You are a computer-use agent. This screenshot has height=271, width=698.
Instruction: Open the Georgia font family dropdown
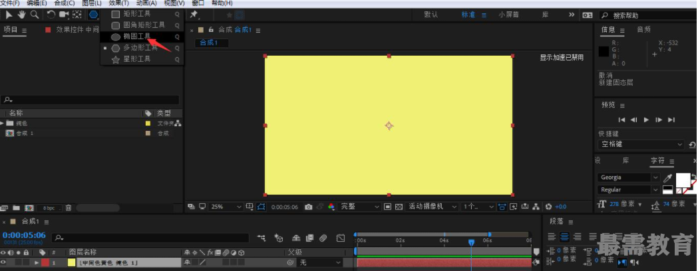pyautogui.click(x=629, y=177)
